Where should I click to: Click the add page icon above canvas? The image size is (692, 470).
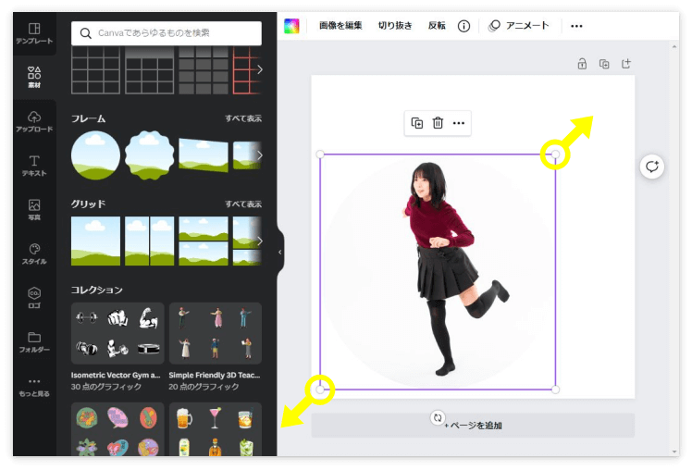[626, 64]
